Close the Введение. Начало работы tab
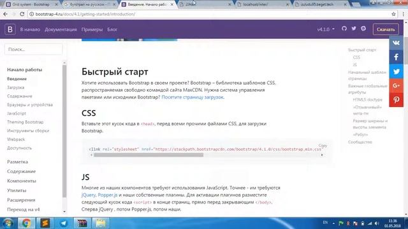The width and height of the screenshot is (408, 229). point(171,4)
